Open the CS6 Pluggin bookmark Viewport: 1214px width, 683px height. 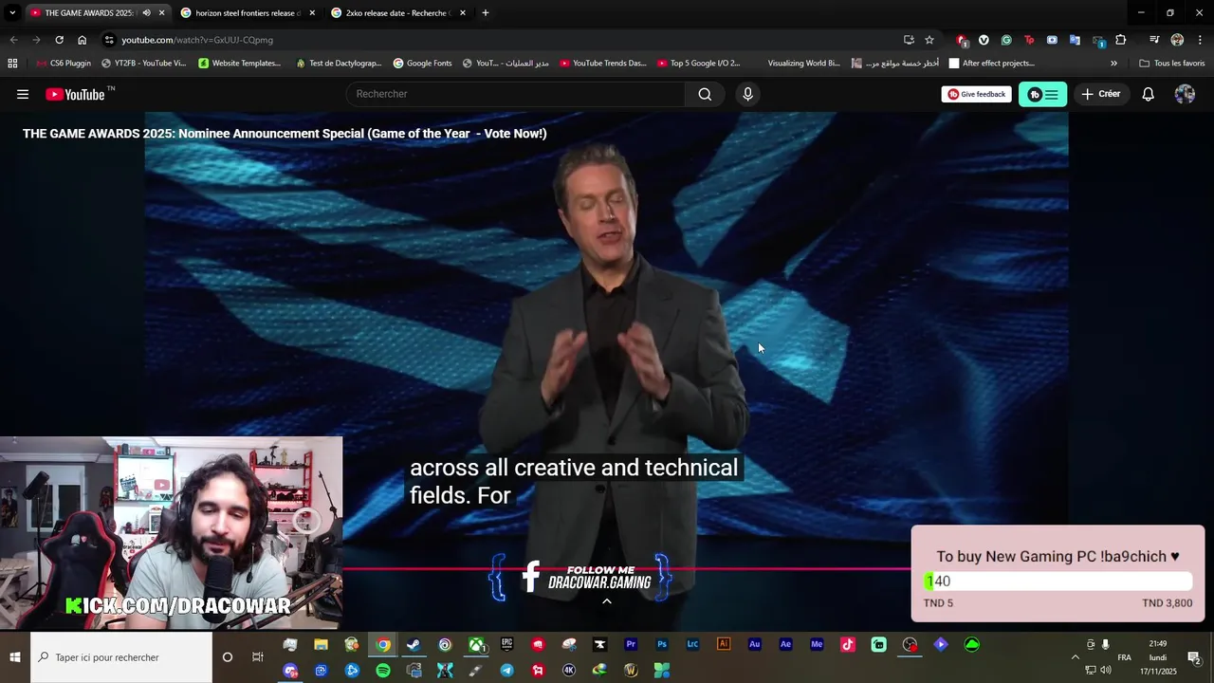pos(64,64)
